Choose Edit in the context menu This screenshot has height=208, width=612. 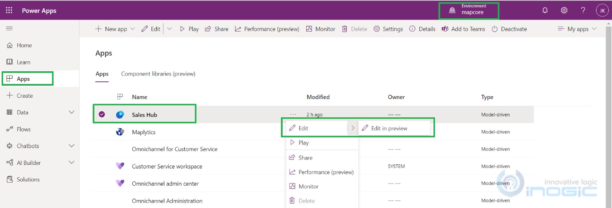(x=316, y=128)
